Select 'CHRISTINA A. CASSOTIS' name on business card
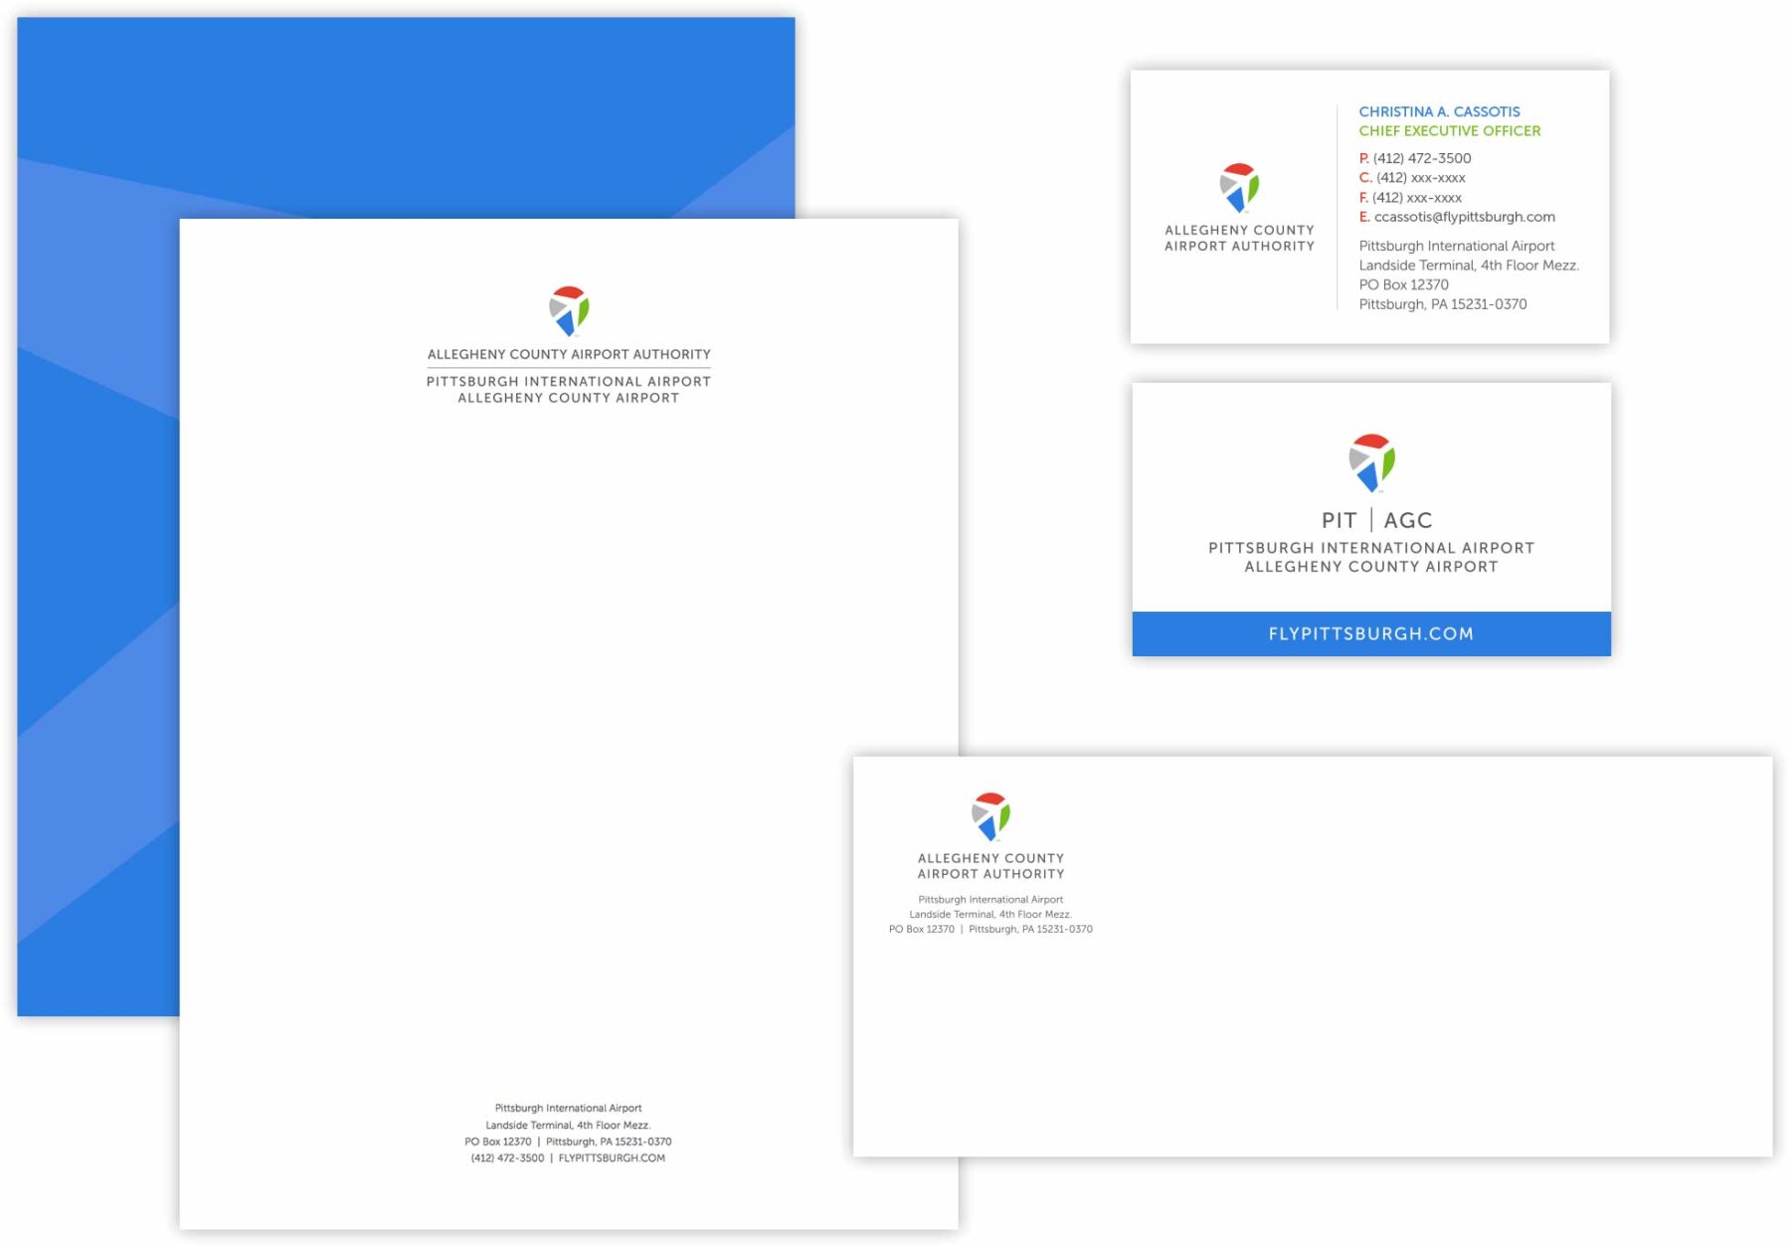Image resolution: width=1790 pixels, height=1247 pixels. [1439, 111]
